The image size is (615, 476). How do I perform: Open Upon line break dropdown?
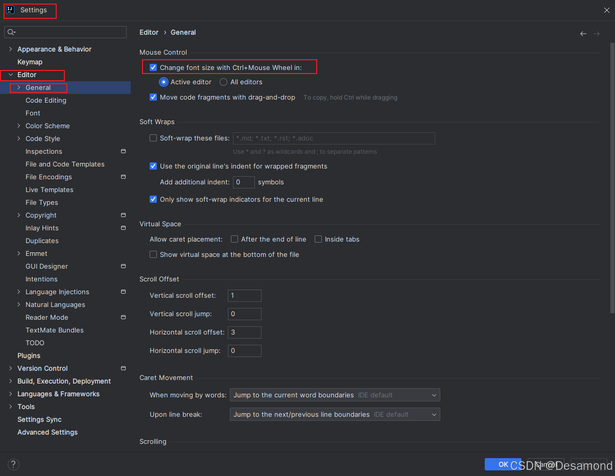pyautogui.click(x=335, y=414)
